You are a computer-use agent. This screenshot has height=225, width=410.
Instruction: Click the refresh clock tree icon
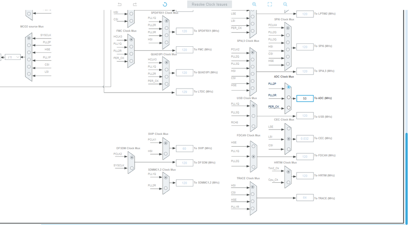pyautogui.click(x=165, y=4)
